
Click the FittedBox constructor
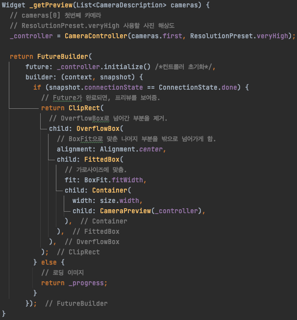[101, 159]
